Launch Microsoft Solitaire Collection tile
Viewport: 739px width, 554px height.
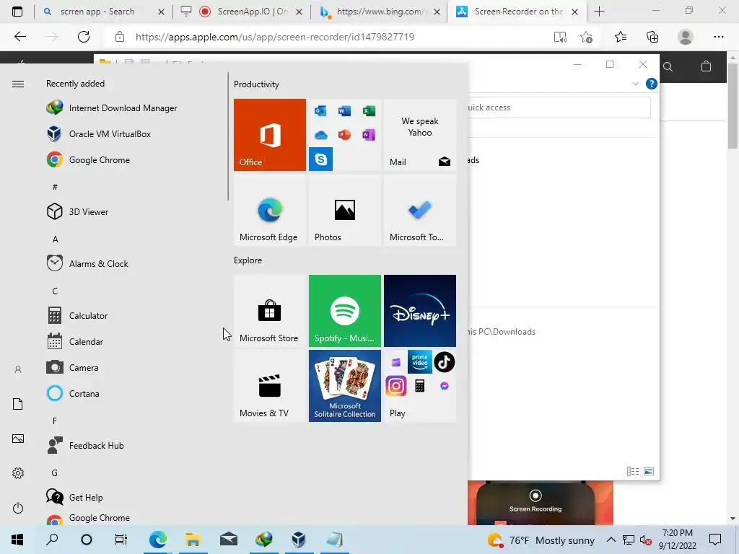click(x=345, y=386)
